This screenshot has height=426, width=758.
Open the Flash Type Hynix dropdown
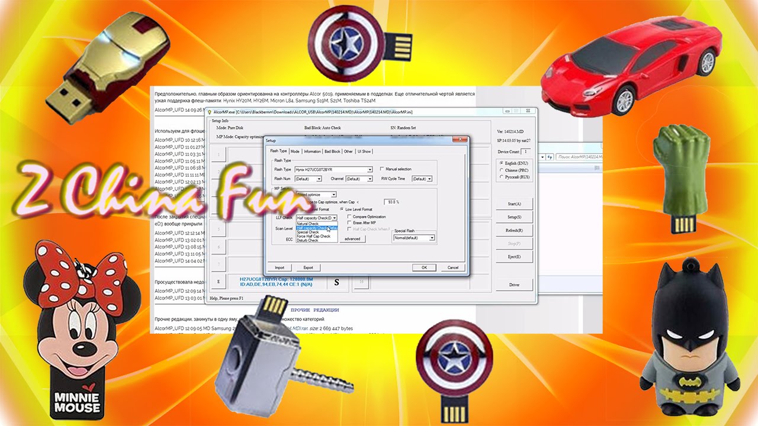[x=370, y=169]
